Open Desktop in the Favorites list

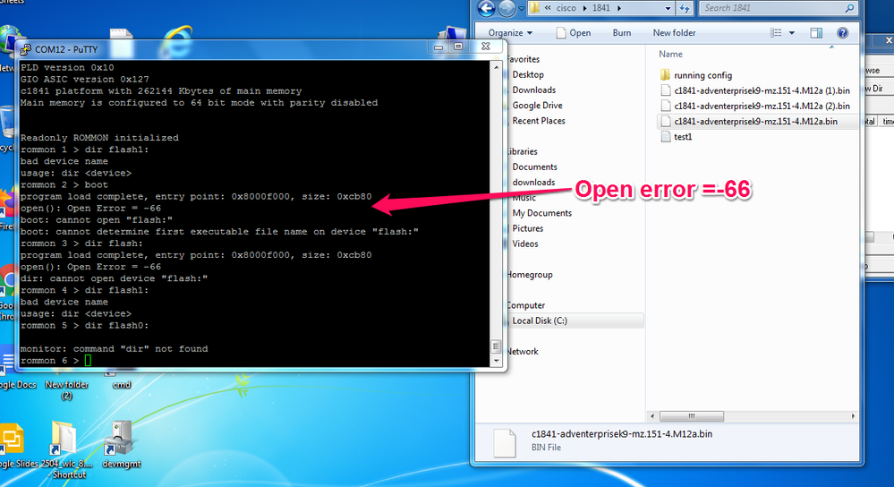point(528,74)
